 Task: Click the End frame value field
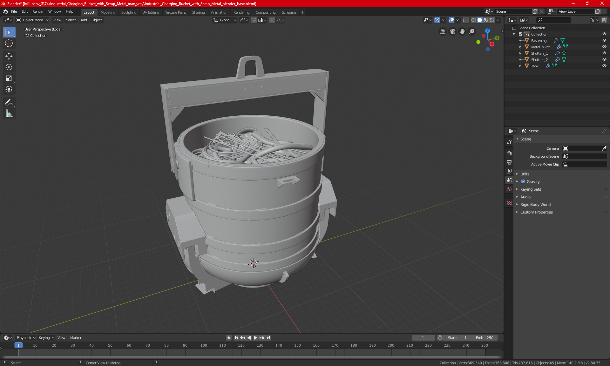pyautogui.click(x=485, y=338)
